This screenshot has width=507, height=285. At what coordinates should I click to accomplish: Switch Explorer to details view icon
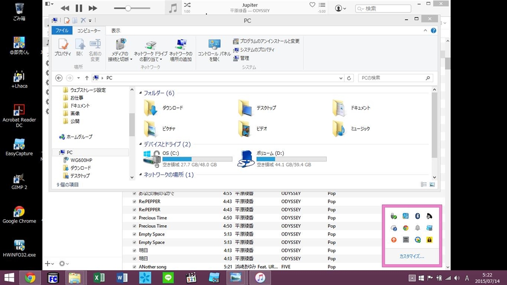click(x=424, y=185)
